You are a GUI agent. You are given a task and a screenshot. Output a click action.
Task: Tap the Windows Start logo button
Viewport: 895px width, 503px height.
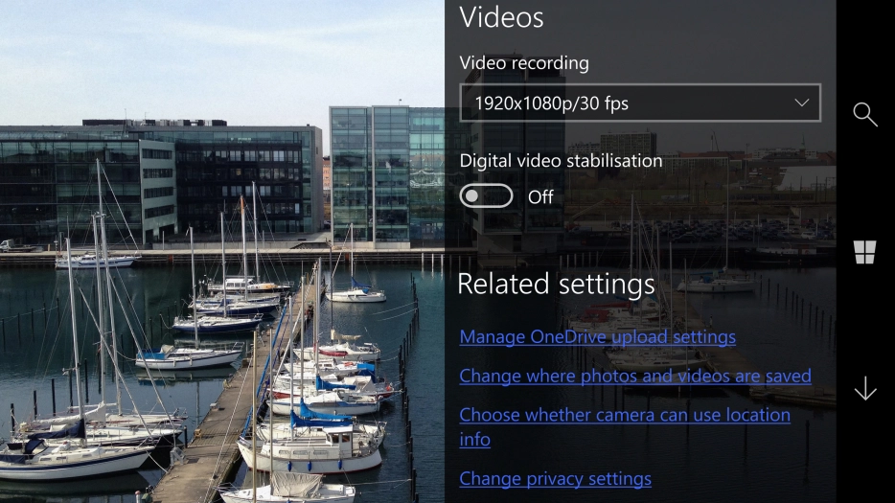click(x=864, y=252)
